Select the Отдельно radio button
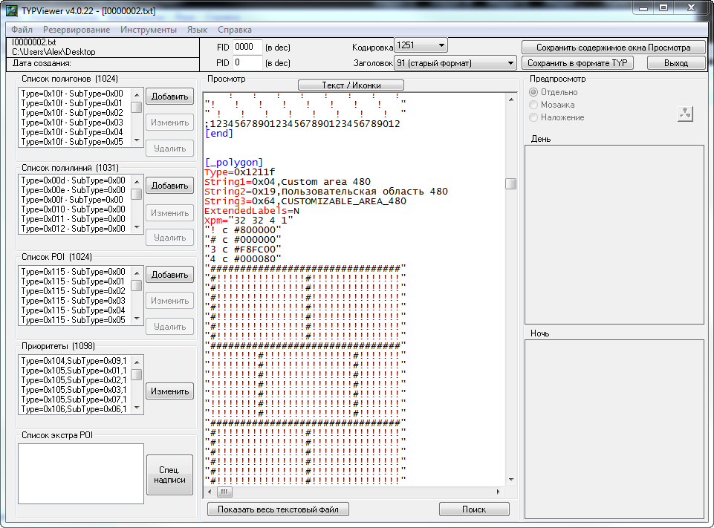The image size is (714, 528). click(x=533, y=92)
